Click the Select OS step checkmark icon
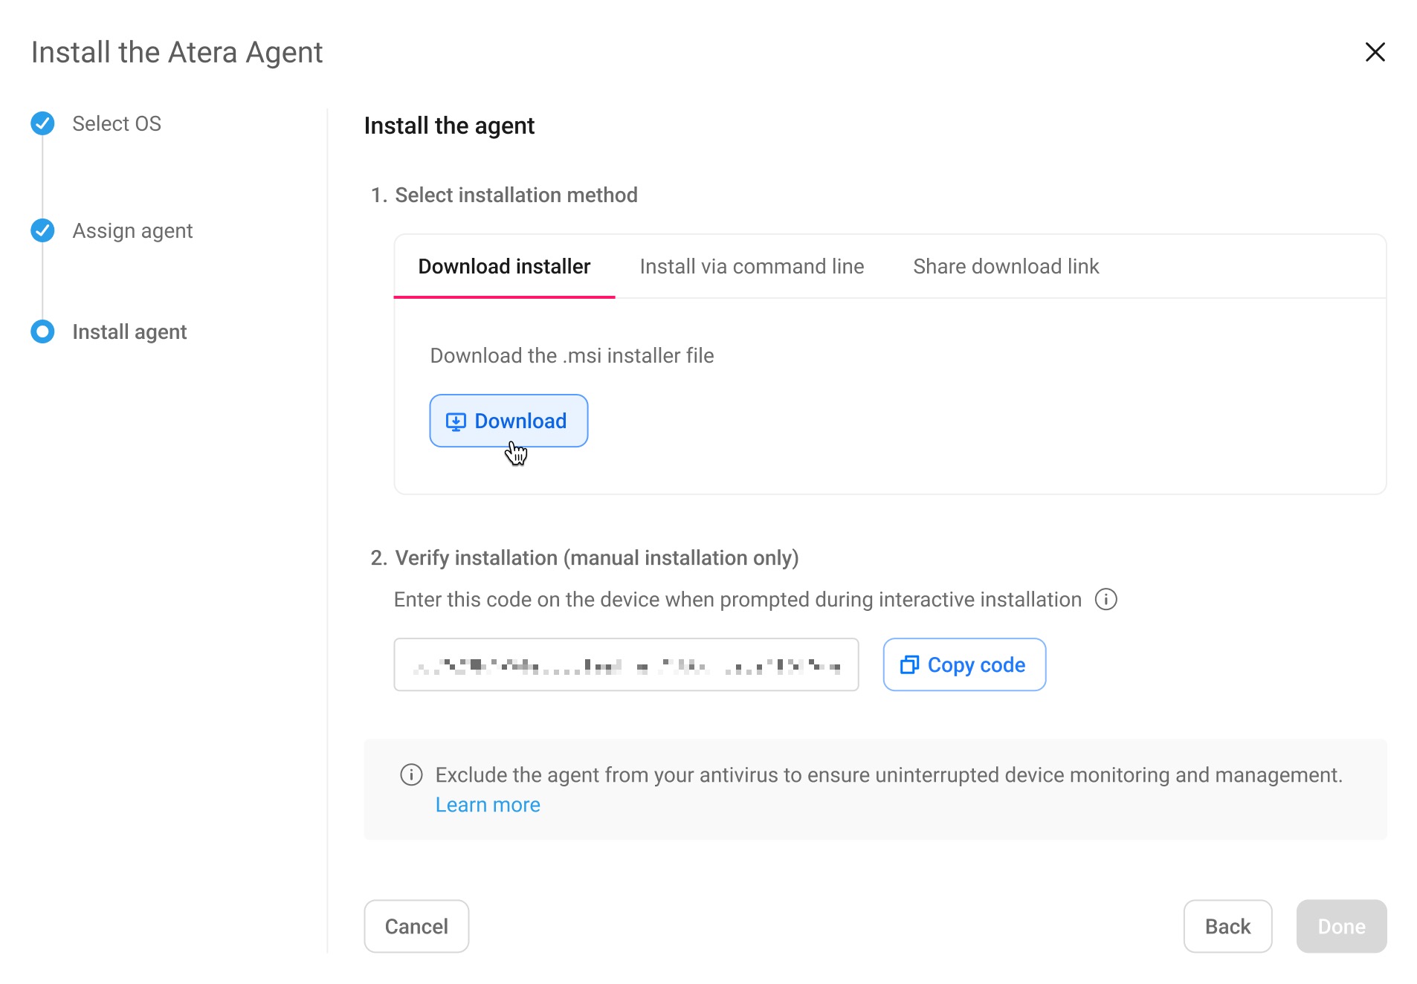 click(x=42, y=123)
